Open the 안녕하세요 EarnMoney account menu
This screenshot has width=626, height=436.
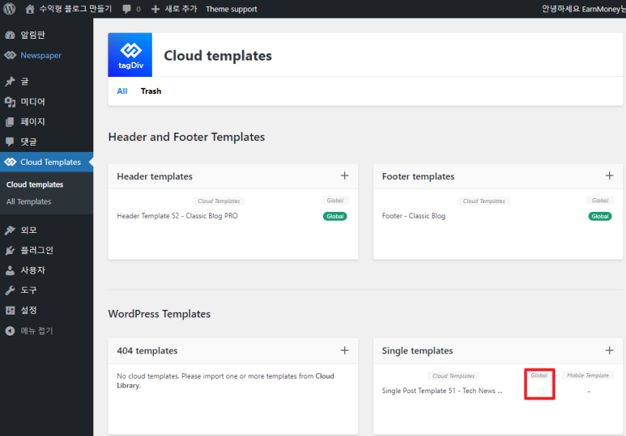pyautogui.click(x=584, y=9)
